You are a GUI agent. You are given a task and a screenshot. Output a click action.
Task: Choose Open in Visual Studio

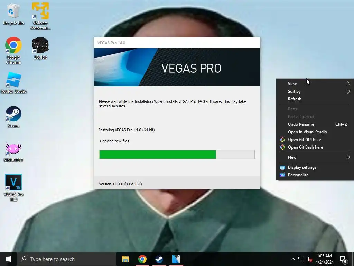tap(315, 132)
